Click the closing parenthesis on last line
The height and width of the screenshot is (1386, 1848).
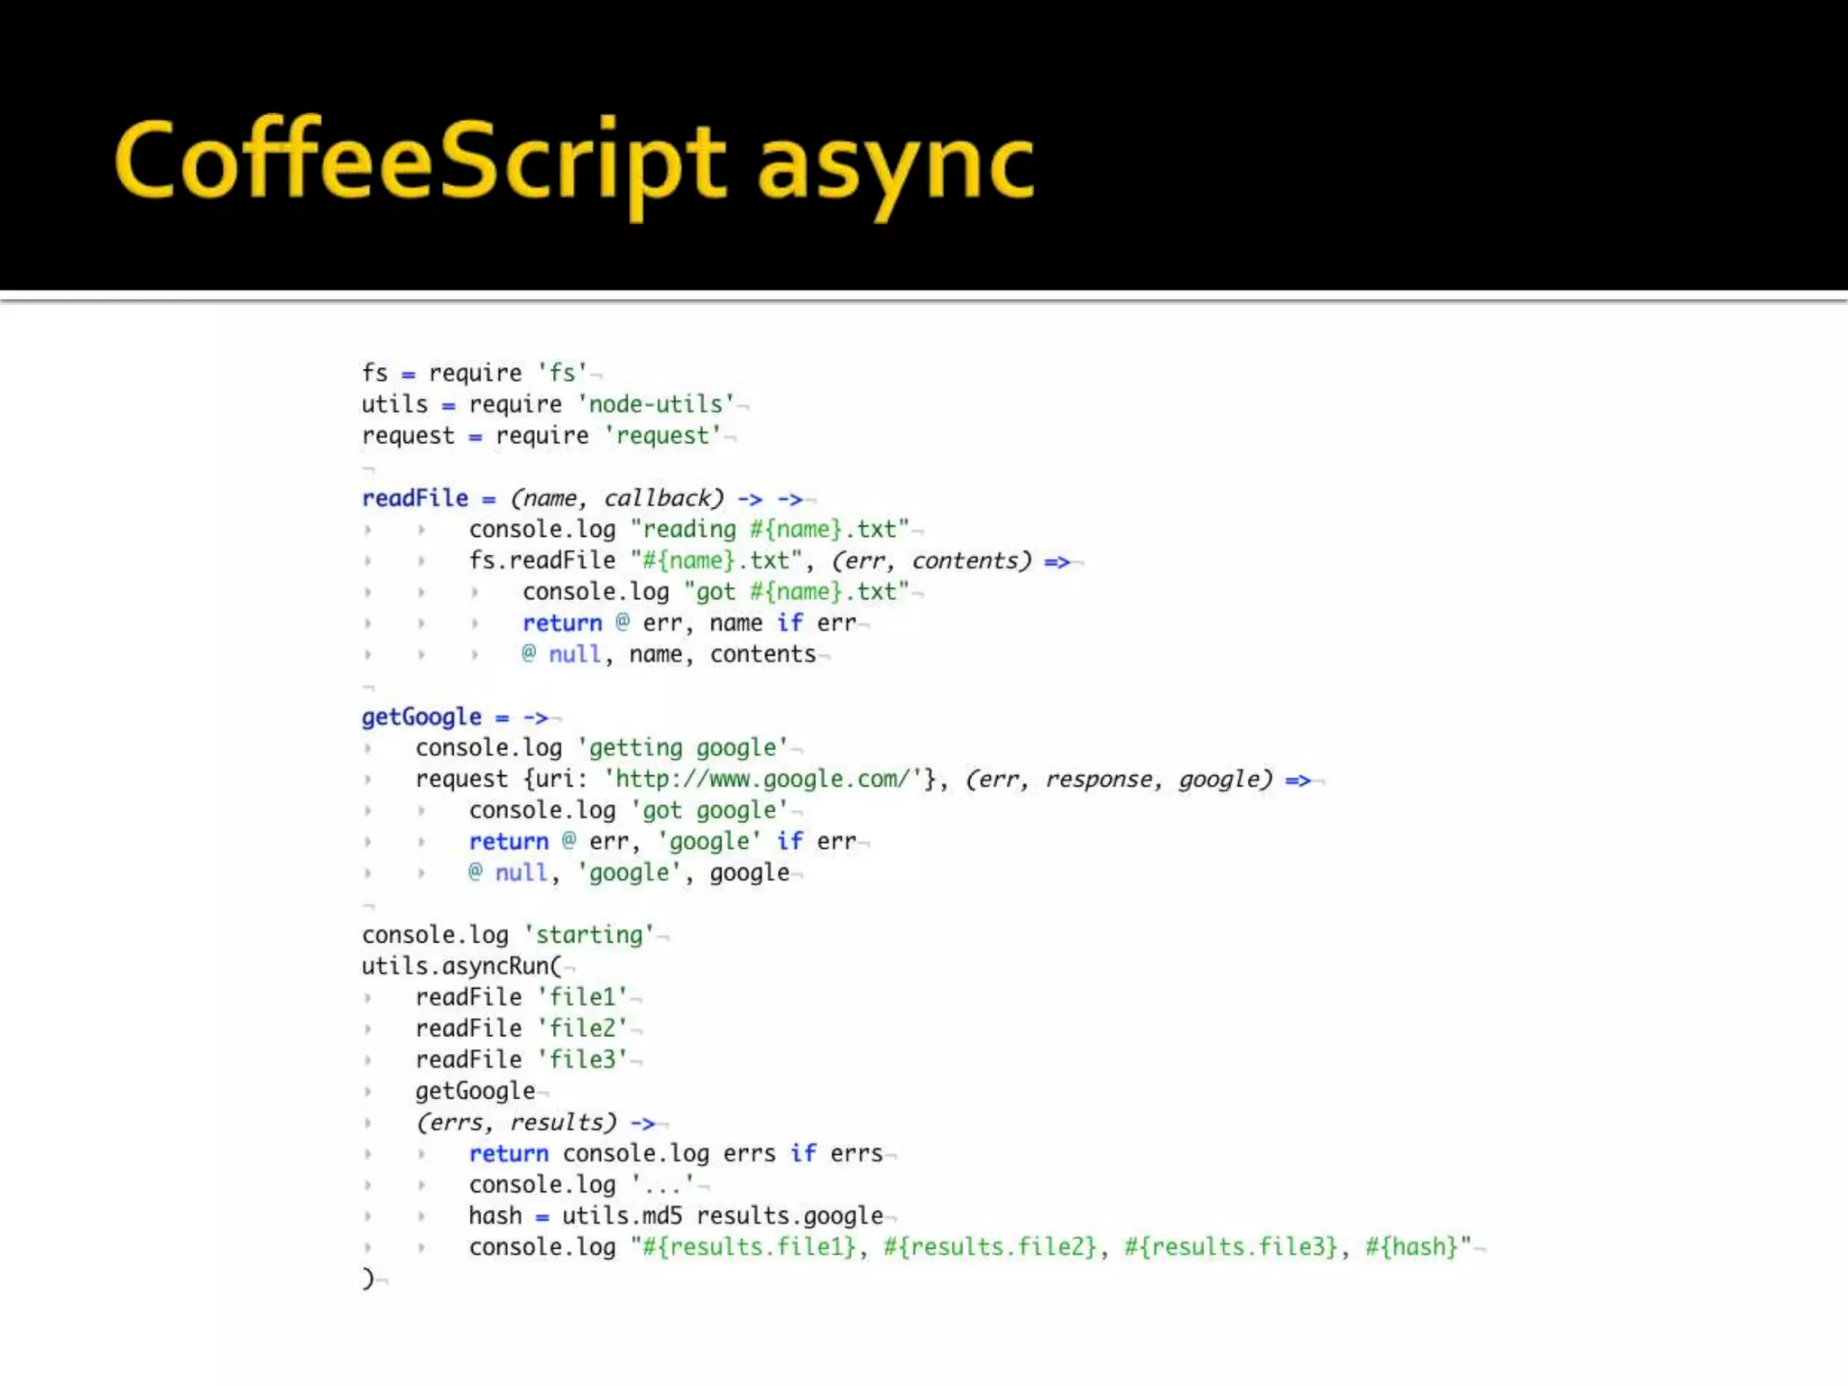tap(367, 1279)
